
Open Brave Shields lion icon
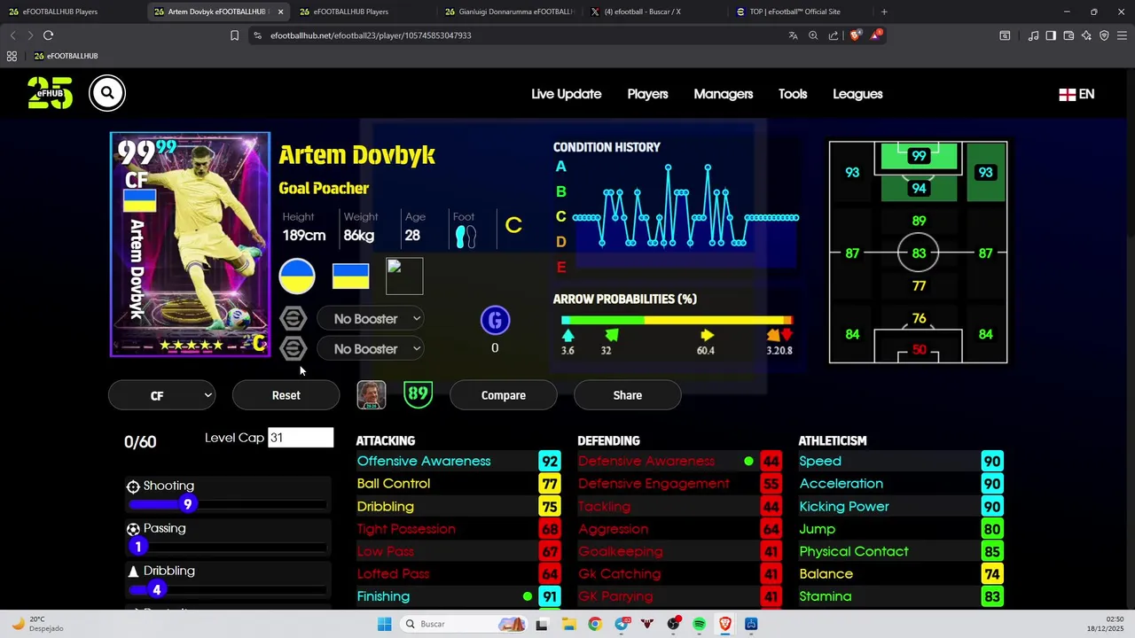pos(855,35)
